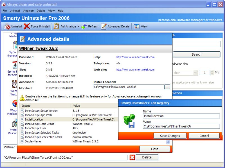Open the View menu in menu bar
Image resolution: width=225 pixels, height=168 pixels.
pyautogui.click(x=51, y=11)
